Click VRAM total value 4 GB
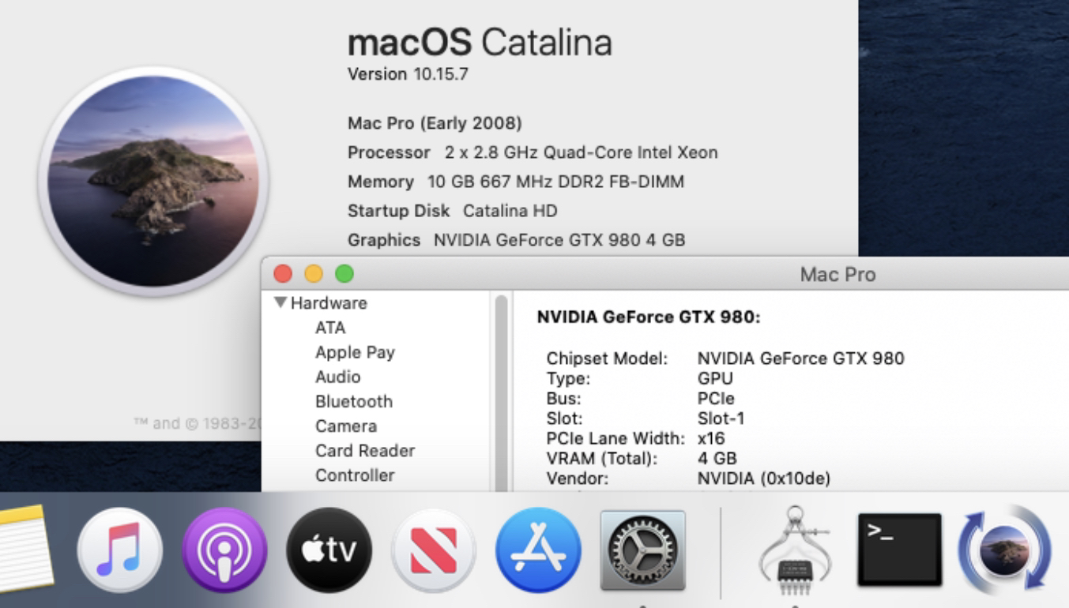 pos(717,458)
